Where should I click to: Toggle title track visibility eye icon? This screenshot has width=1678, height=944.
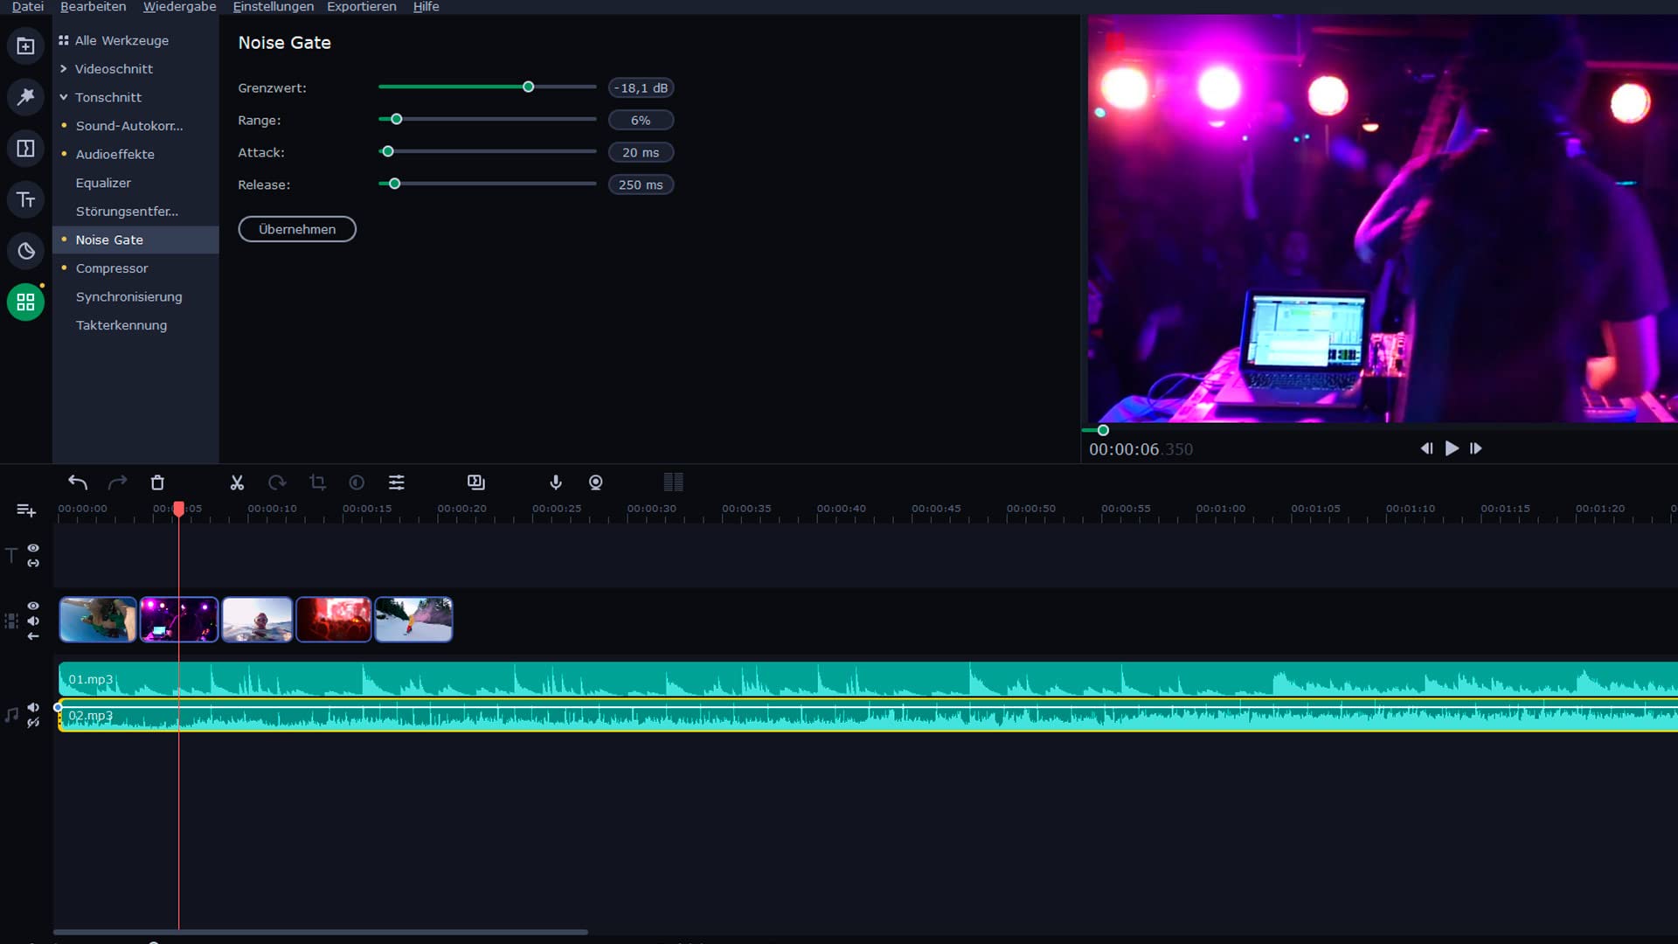pyautogui.click(x=33, y=548)
